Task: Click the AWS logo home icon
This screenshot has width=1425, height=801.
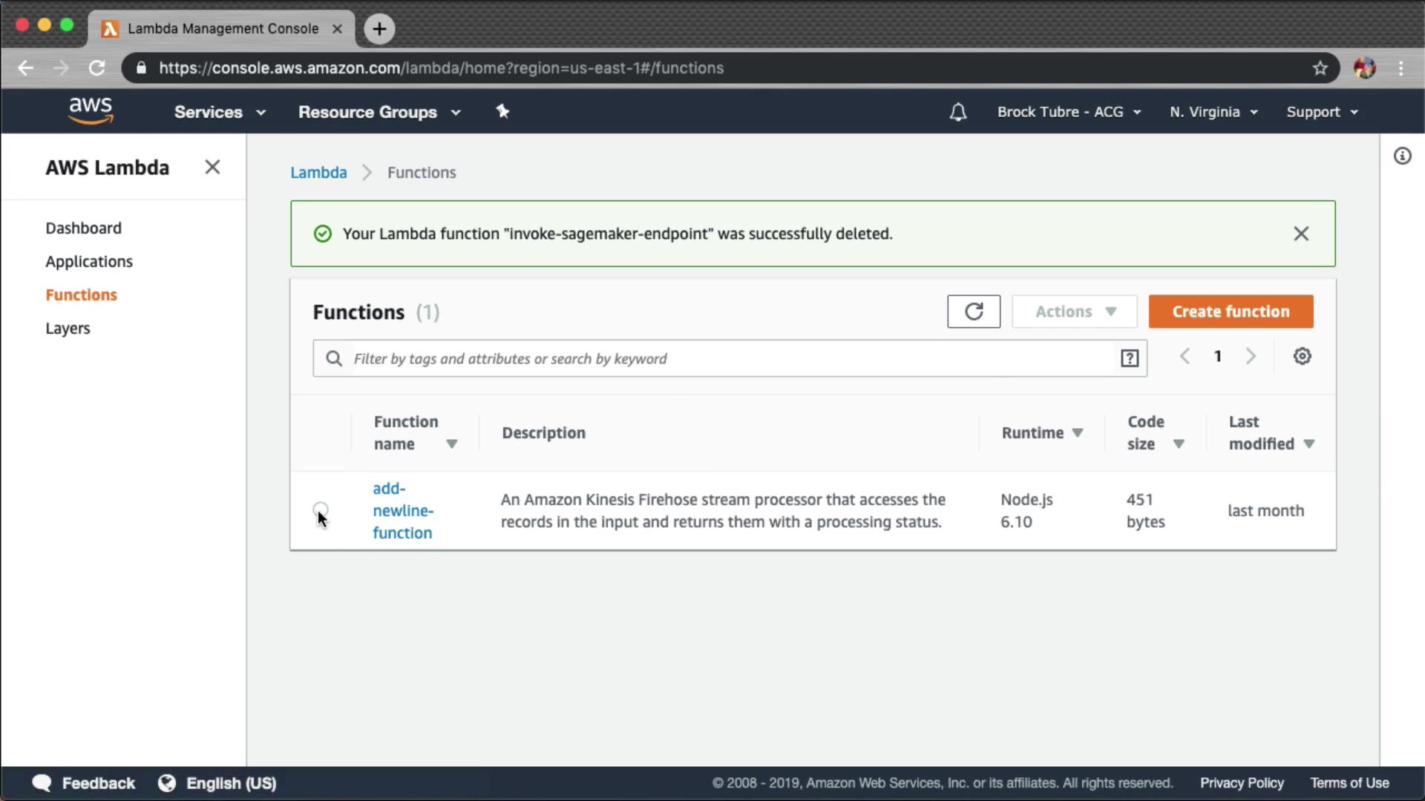Action: coord(91,111)
